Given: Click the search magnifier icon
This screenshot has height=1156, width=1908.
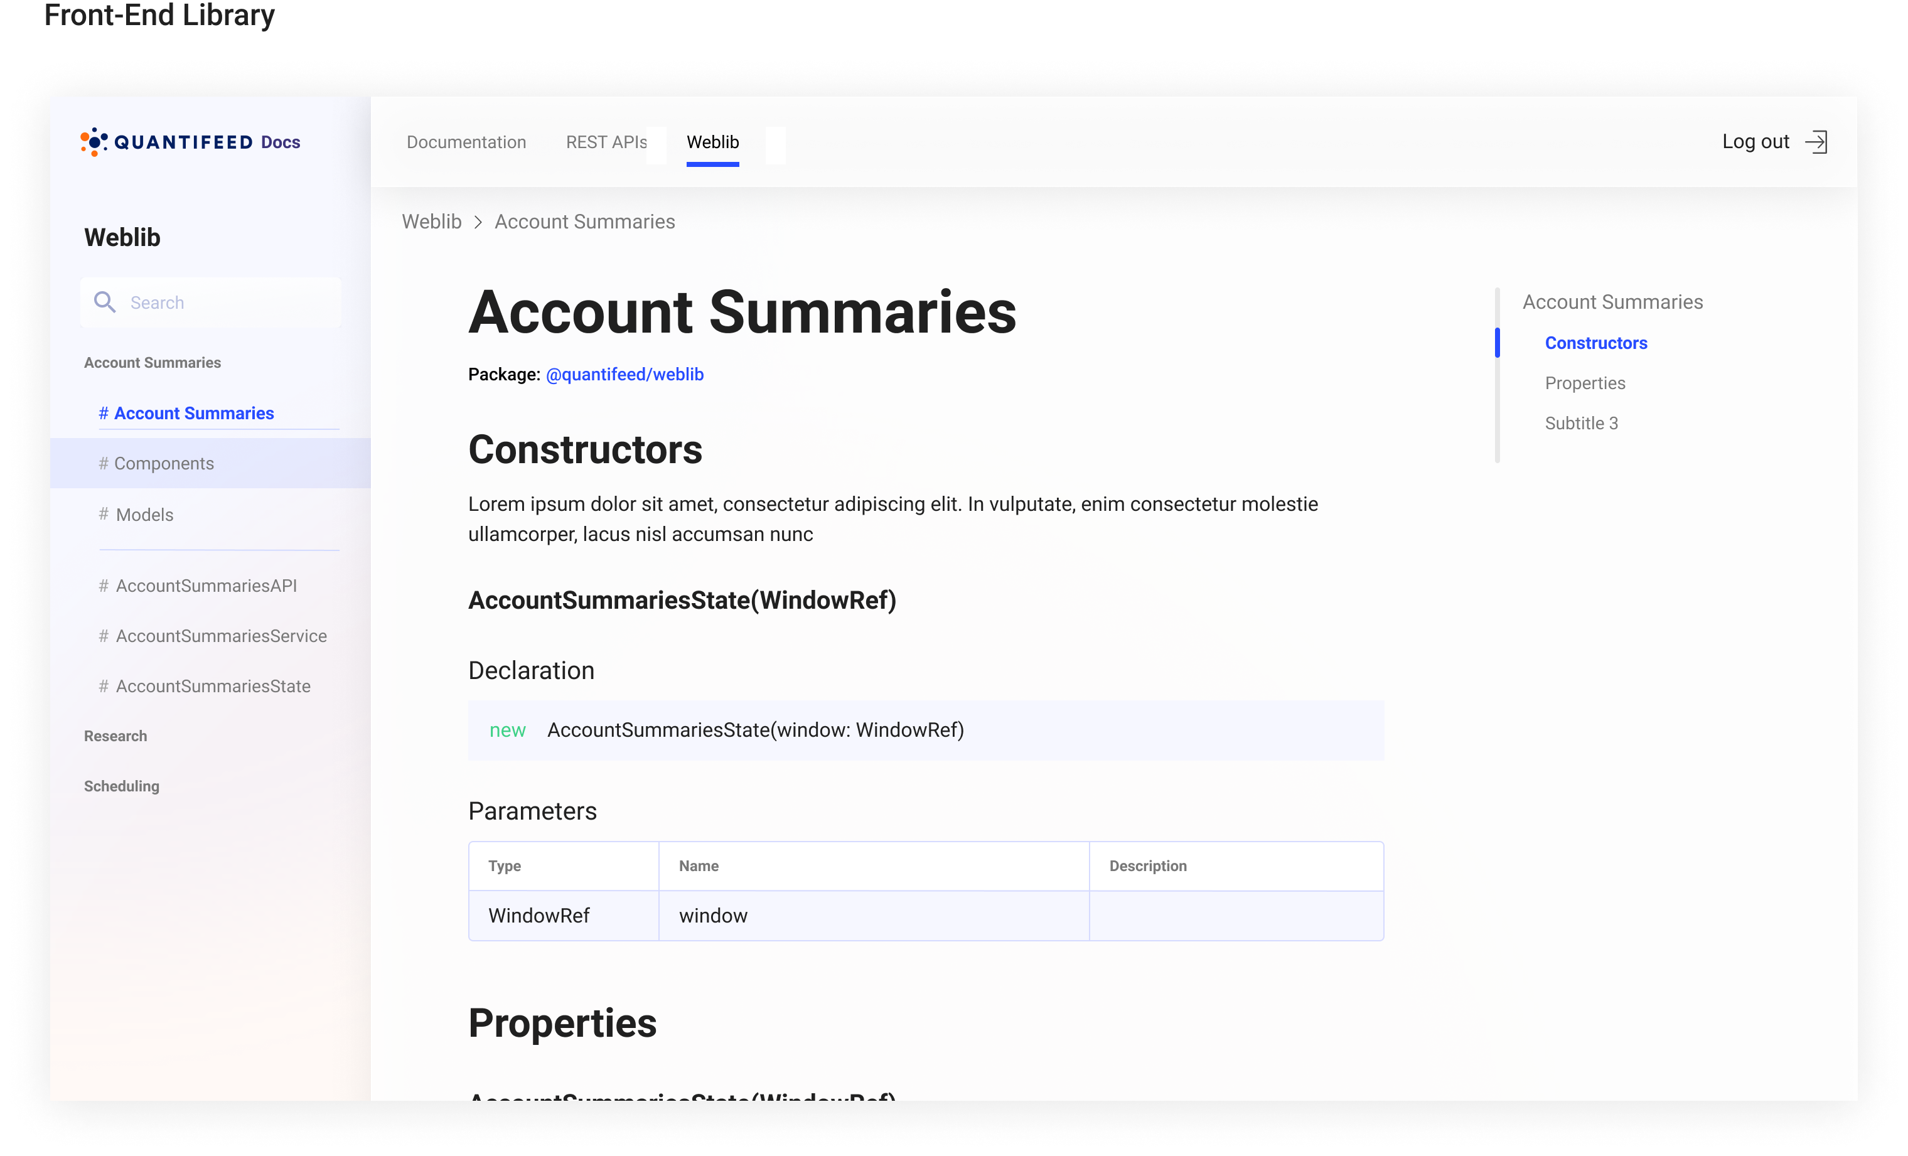Looking at the screenshot, I should click(x=105, y=302).
